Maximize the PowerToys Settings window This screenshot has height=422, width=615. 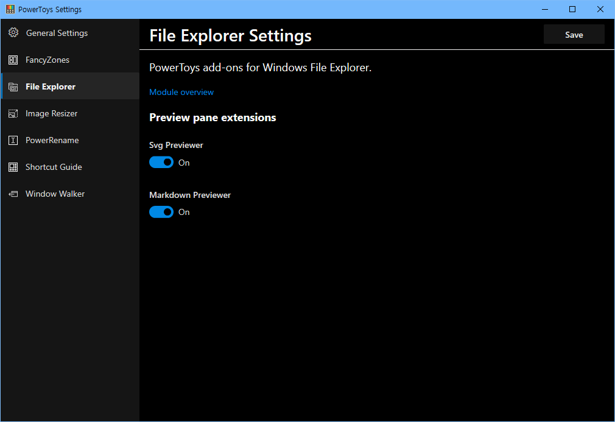coord(572,9)
